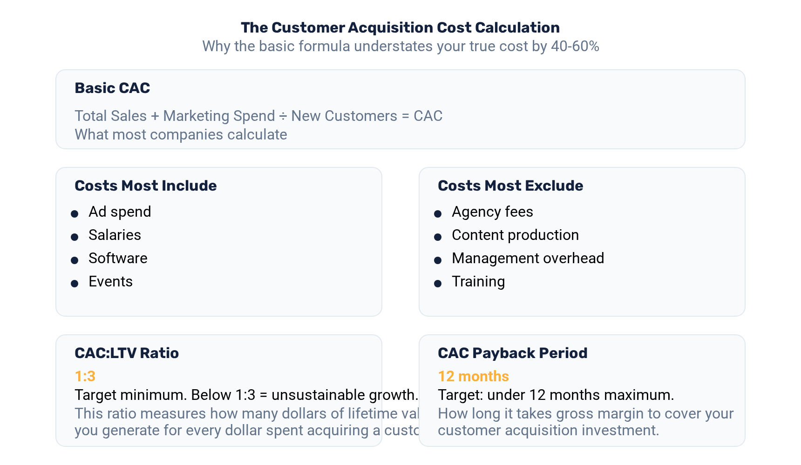This screenshot has height=465, width=801.
Task: Click the bullet dot beside Events
Action: click(x=75, y=284)
